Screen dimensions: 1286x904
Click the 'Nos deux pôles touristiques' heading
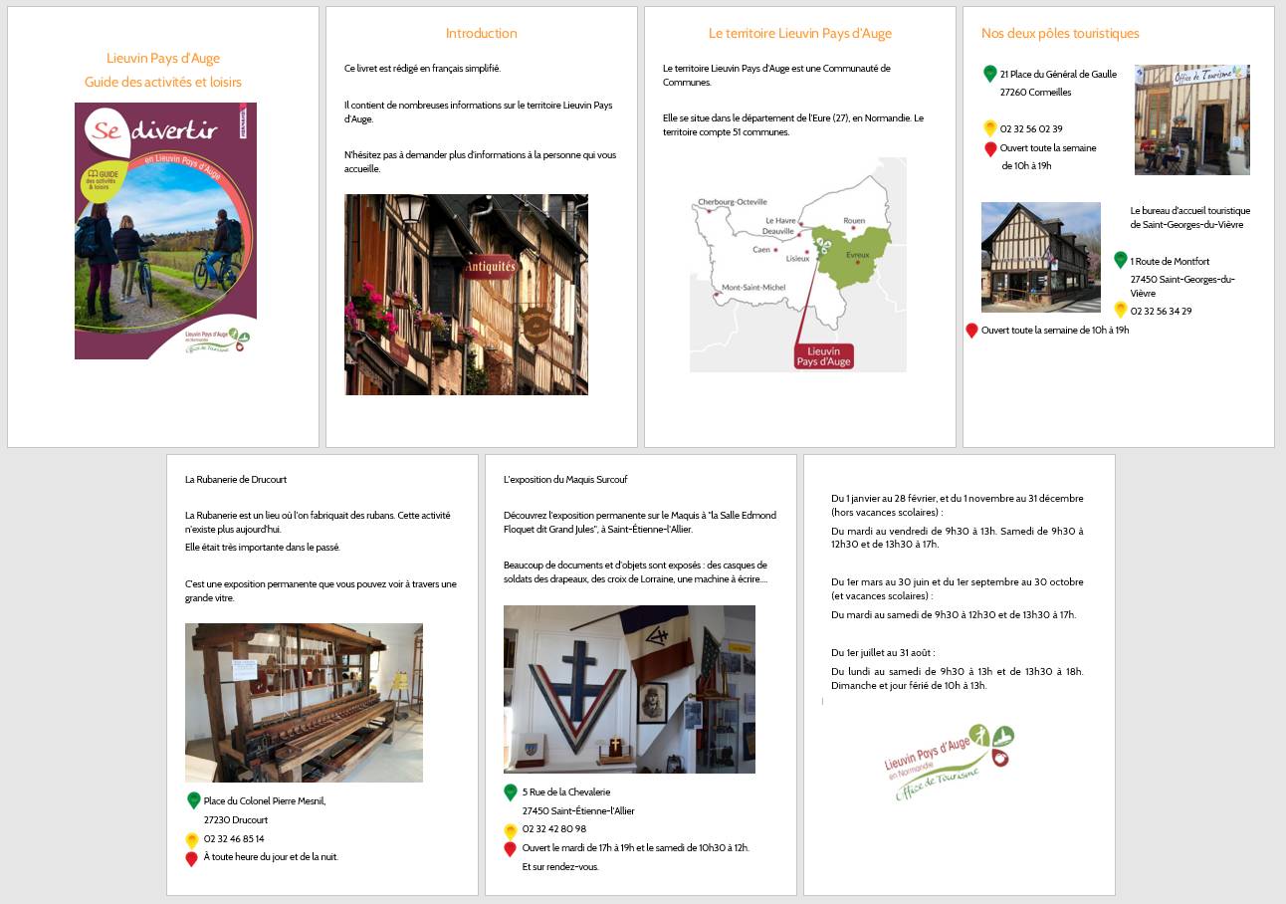(1060, 33)
